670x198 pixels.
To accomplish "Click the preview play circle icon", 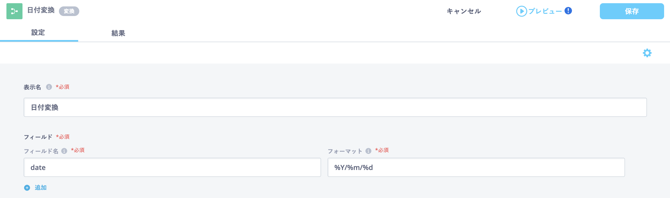I will tap(521, 11).
